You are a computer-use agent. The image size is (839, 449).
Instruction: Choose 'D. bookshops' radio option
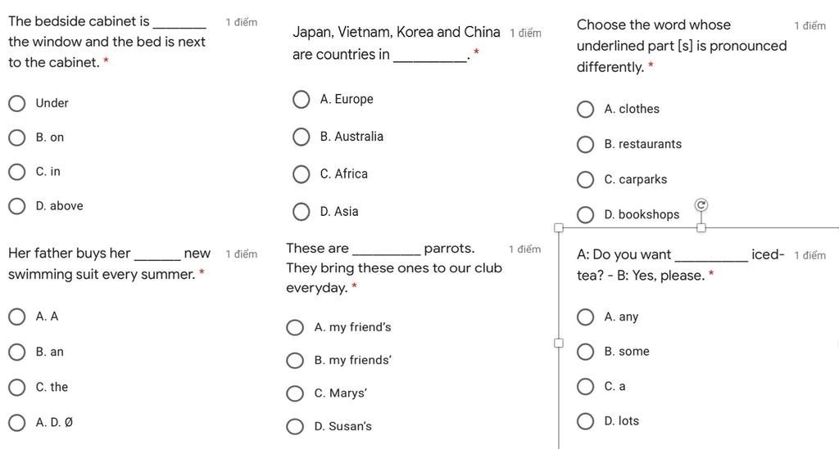pos(586,215)
